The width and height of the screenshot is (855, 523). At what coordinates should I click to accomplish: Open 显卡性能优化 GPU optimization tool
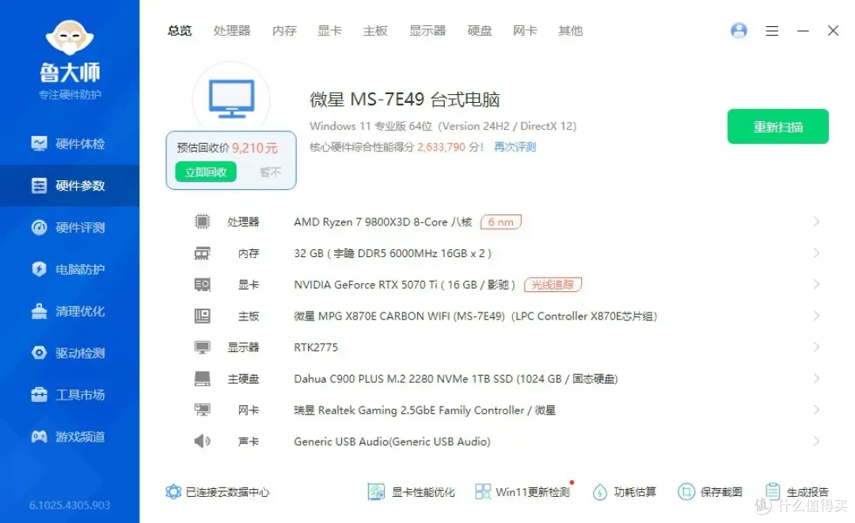coord(411,492)
